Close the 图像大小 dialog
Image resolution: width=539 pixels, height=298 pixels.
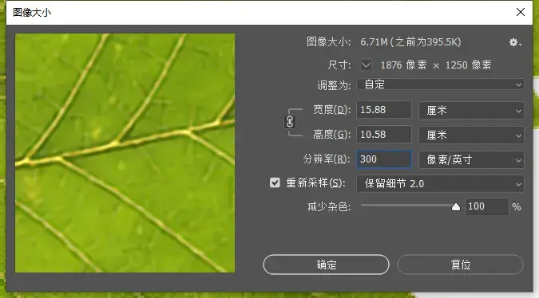[521, 12]
